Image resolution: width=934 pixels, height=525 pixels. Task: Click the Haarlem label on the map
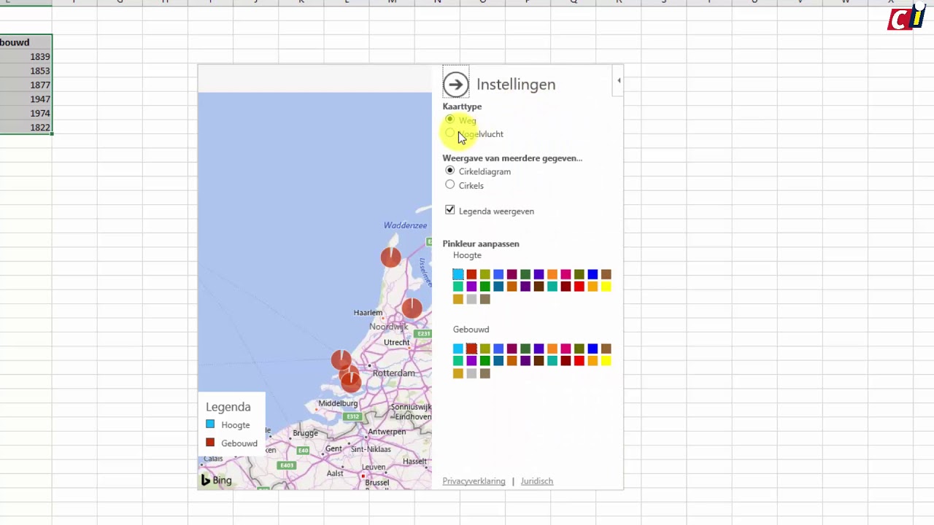(368, 313)
